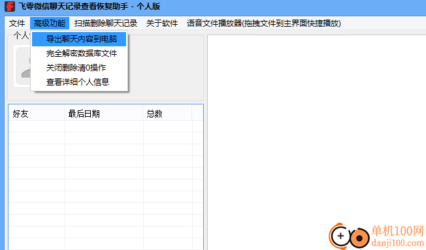This screenshot has width=426, height=250.
Task: Click the red app icon in title bar
Action: click(10, 7)
